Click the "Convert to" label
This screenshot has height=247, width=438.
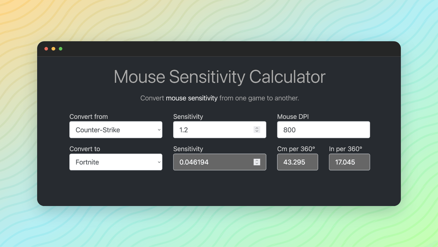tap(85, 149)
